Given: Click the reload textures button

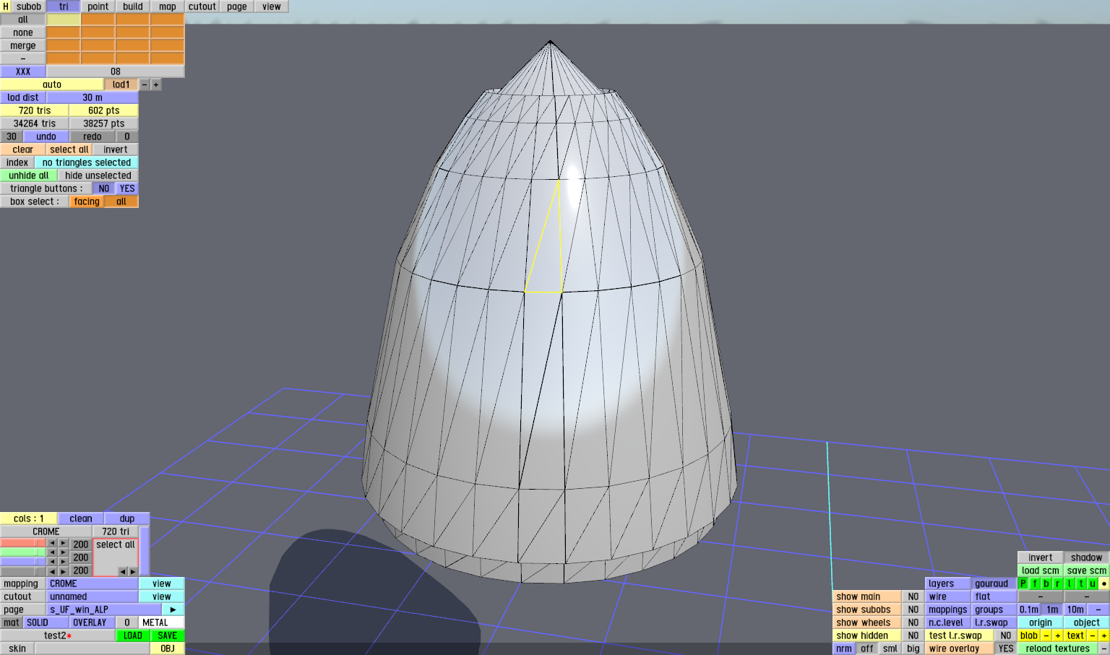Looking at the screenshot, I should (x=1058, y=649).
